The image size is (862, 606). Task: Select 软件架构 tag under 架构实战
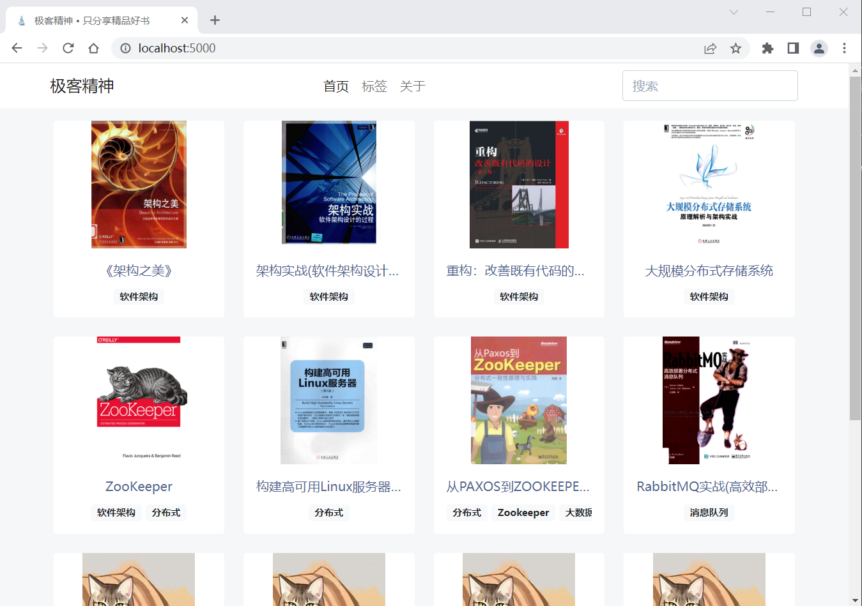point(329,296)
